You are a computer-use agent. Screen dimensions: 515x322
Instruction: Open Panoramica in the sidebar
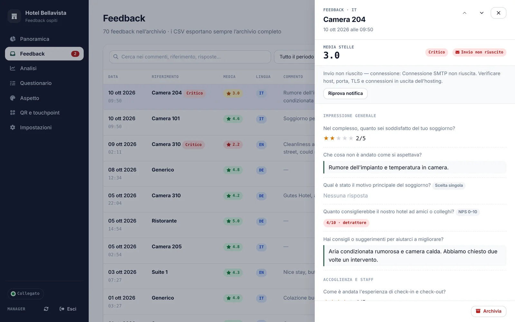(44, 39)
